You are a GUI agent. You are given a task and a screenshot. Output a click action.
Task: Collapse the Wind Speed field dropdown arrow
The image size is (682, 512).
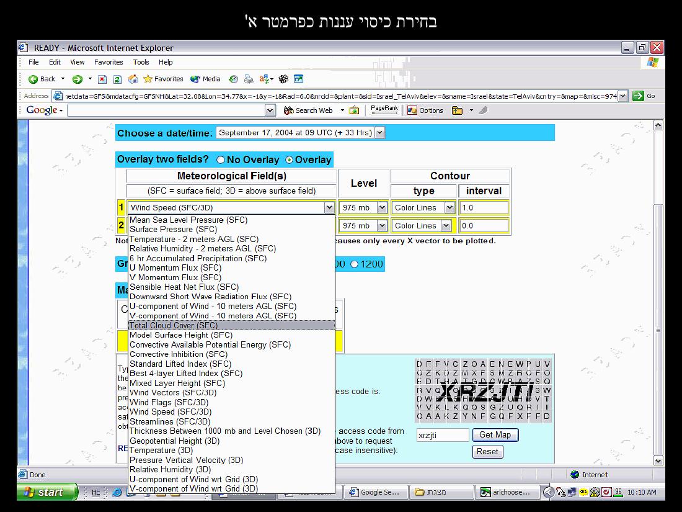tap(329, 208)
